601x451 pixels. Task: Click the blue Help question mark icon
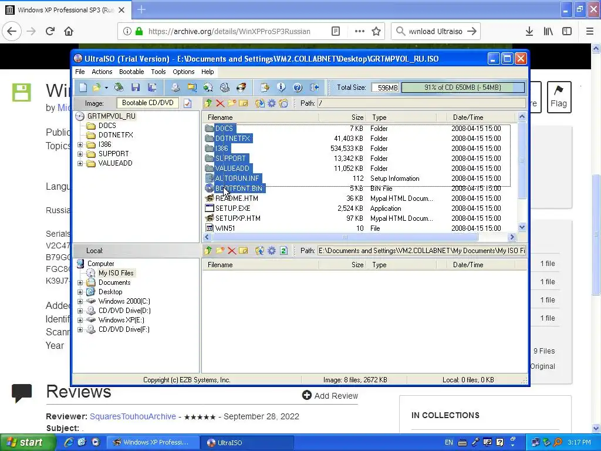[298, 87]
